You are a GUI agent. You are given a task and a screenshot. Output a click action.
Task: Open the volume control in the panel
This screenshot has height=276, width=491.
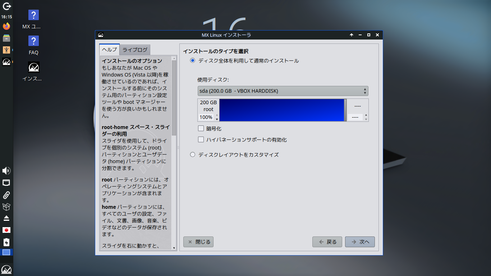pos(6,171)
